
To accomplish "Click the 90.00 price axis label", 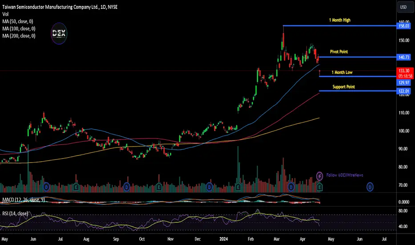I will coord(404,149).
